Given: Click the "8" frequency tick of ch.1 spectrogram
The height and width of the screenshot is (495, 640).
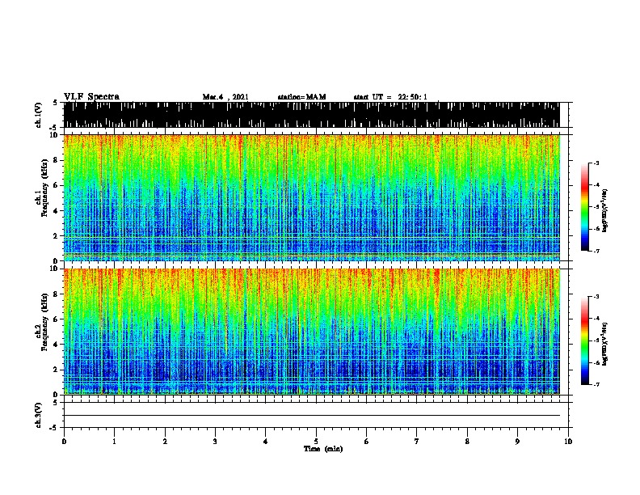Looking at the screenshot, I should click(57, 160).
